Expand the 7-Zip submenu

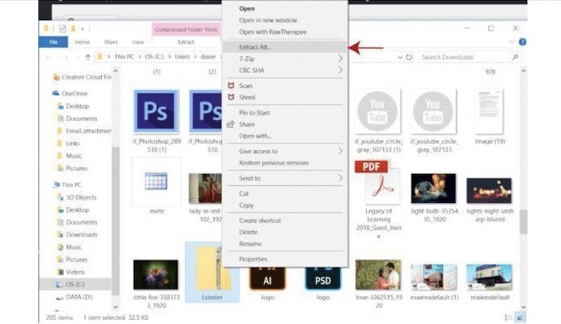[285, 59]
